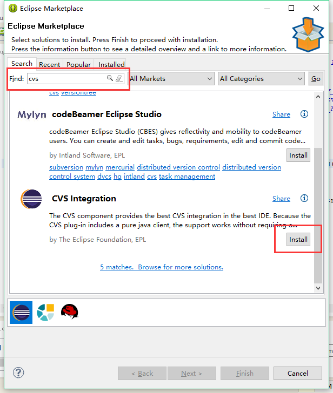Open the help question mark icon

[x=18, y=372]
